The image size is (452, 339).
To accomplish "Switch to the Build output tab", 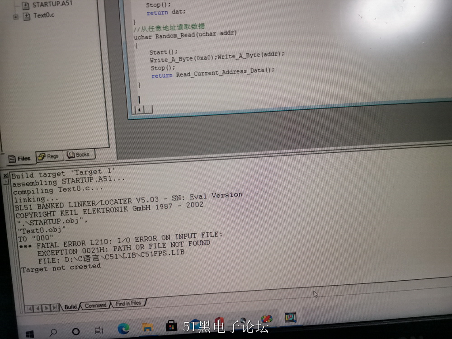I will 71,307.
